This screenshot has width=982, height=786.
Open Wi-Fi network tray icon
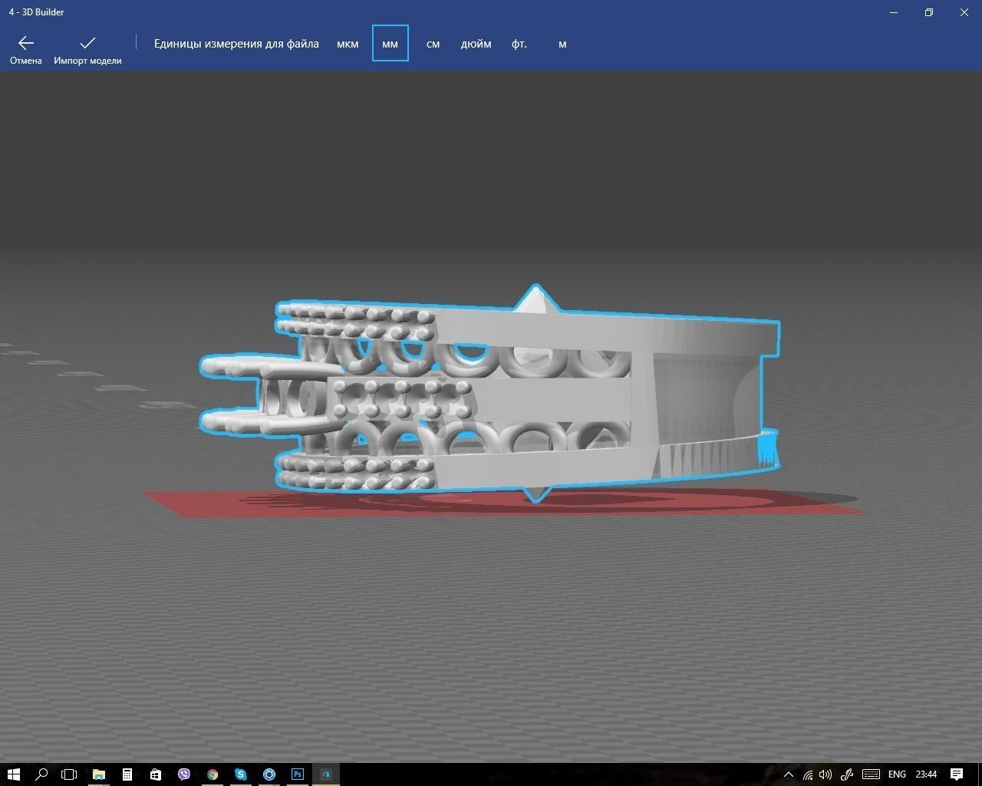(808, 774)
